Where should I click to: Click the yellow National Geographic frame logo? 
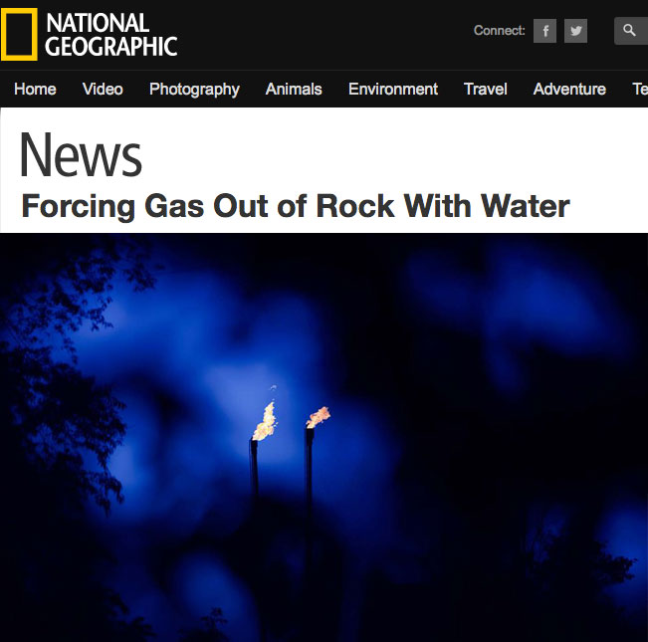[x=19, y=34]
